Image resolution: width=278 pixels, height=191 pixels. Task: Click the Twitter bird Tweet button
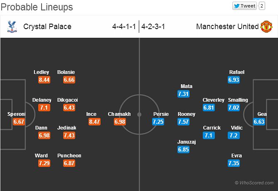(x=244, y=6)
